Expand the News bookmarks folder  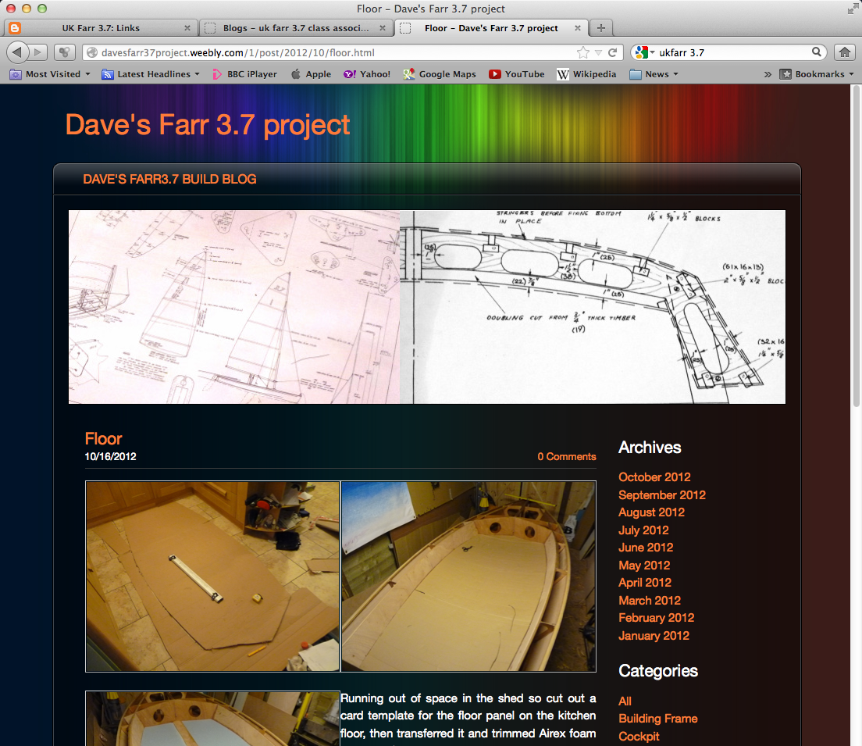click(x=654, y=74)
